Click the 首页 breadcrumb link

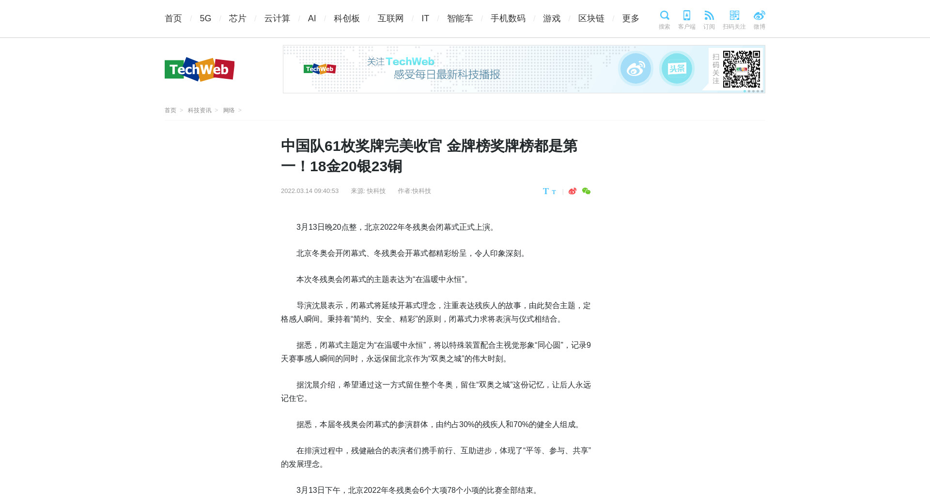point(170,110)
